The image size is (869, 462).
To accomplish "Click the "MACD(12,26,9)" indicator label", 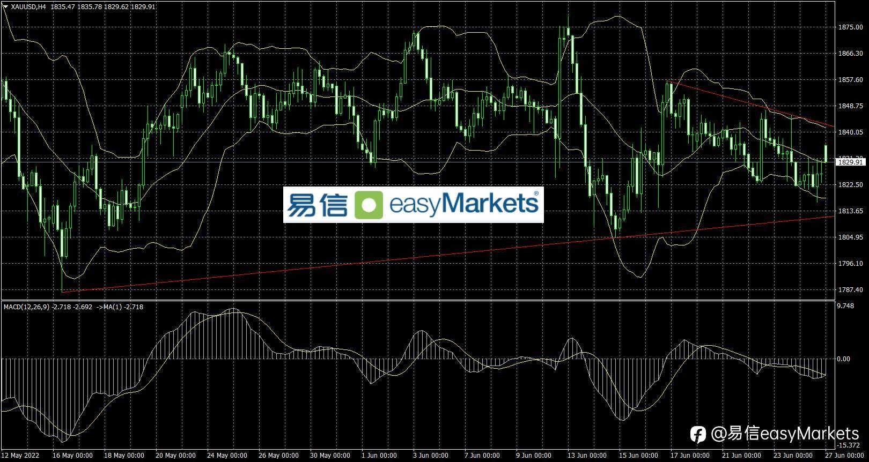I will click(x=27, y=307).
